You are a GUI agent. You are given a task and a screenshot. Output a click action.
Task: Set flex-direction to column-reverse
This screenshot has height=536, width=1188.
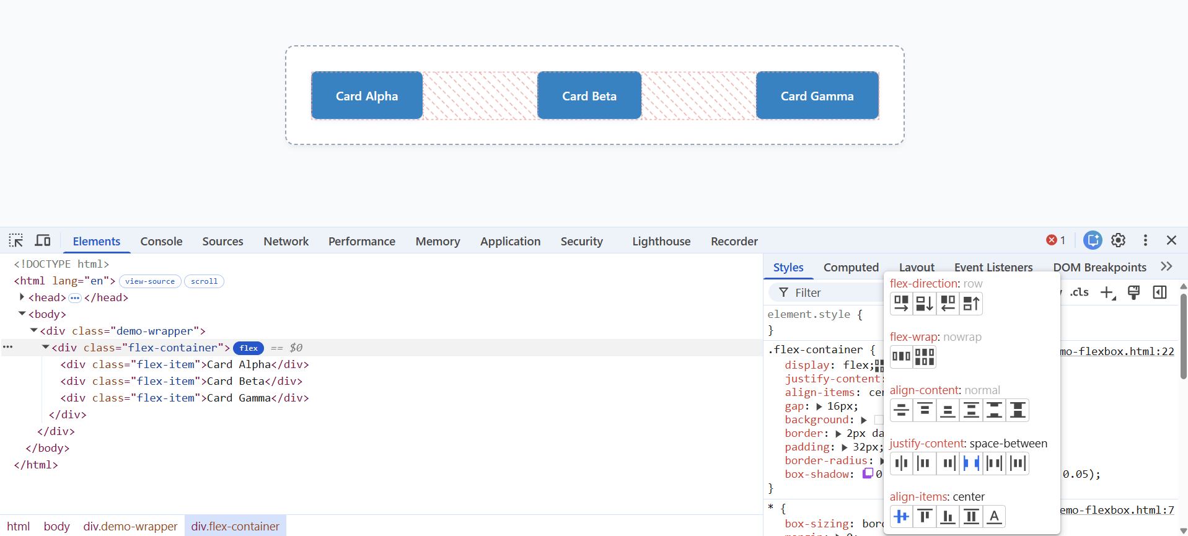(971, 304)
